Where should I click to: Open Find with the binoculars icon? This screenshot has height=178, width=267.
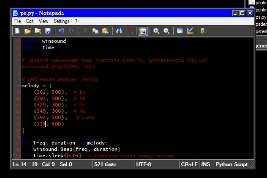[x=119, y=31]
